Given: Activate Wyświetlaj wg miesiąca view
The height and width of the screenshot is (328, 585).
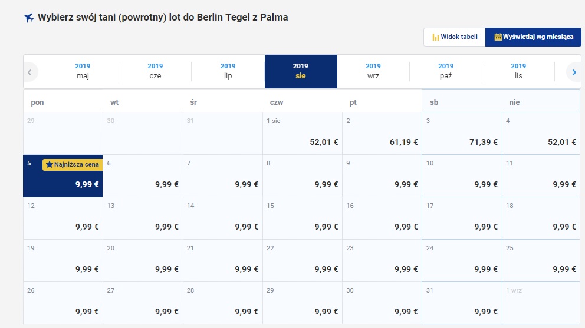Looking at the screenshot, I should (533, 37).
